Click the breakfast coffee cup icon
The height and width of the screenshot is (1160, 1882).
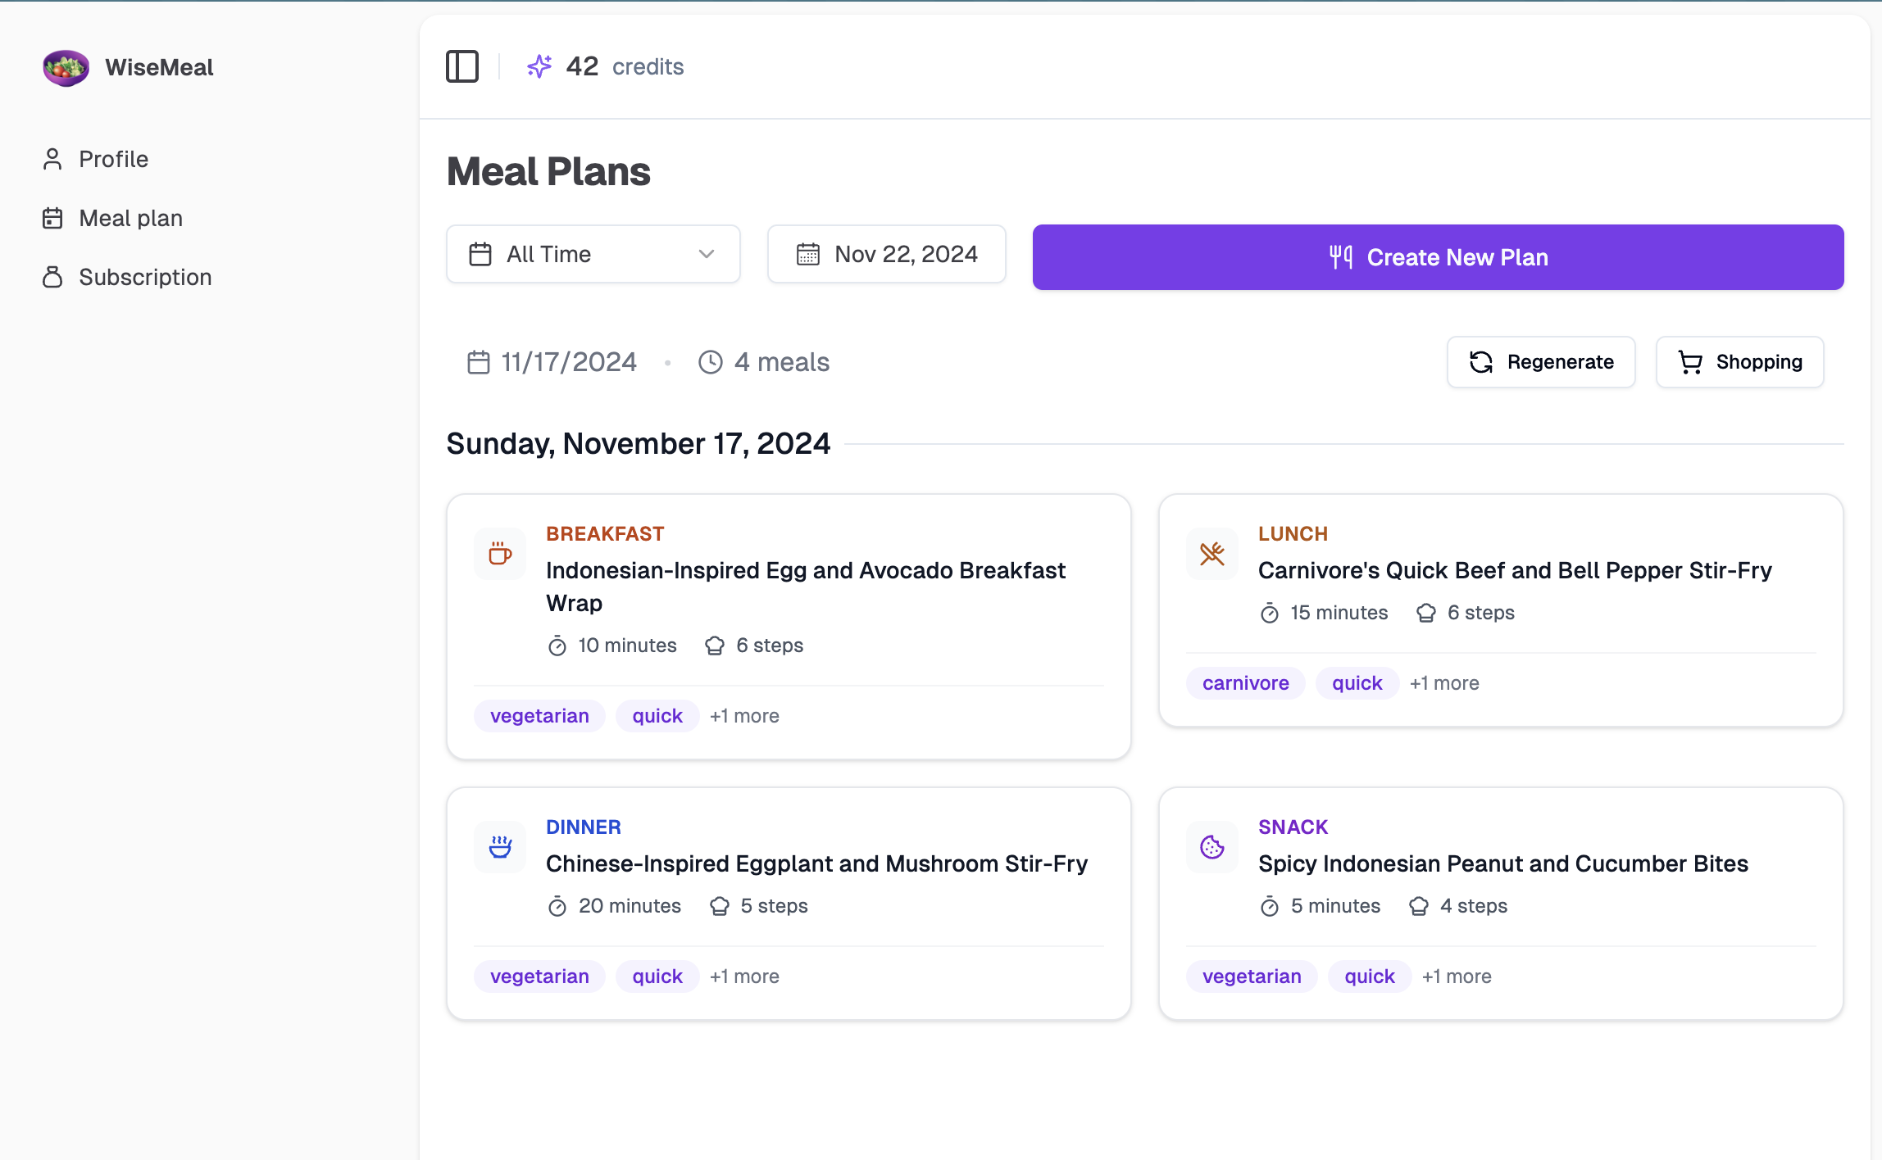(x=500, y=554)
